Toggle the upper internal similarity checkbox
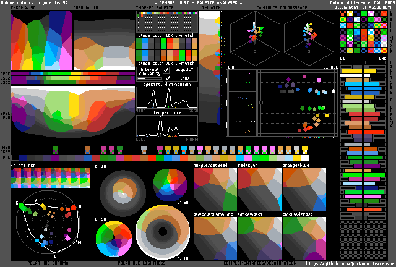 (165, 70)
